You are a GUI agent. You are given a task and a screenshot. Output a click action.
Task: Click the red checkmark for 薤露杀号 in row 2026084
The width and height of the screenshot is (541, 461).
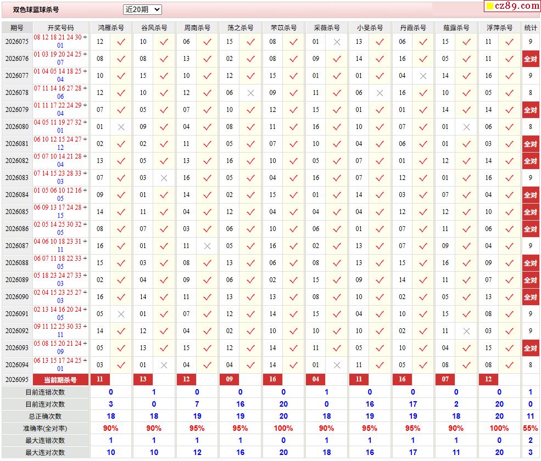[x=466, y=195]
